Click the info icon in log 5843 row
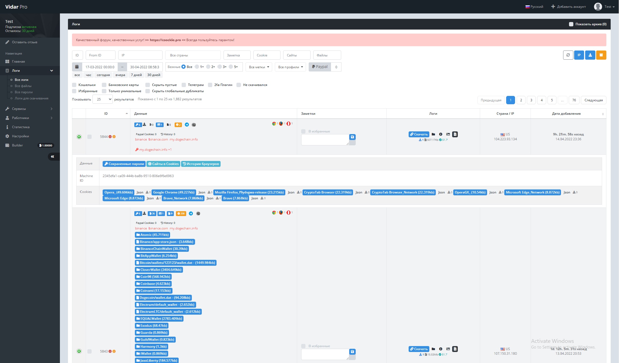This screenshot has height=363, width=619. click(x=441, y=349)
